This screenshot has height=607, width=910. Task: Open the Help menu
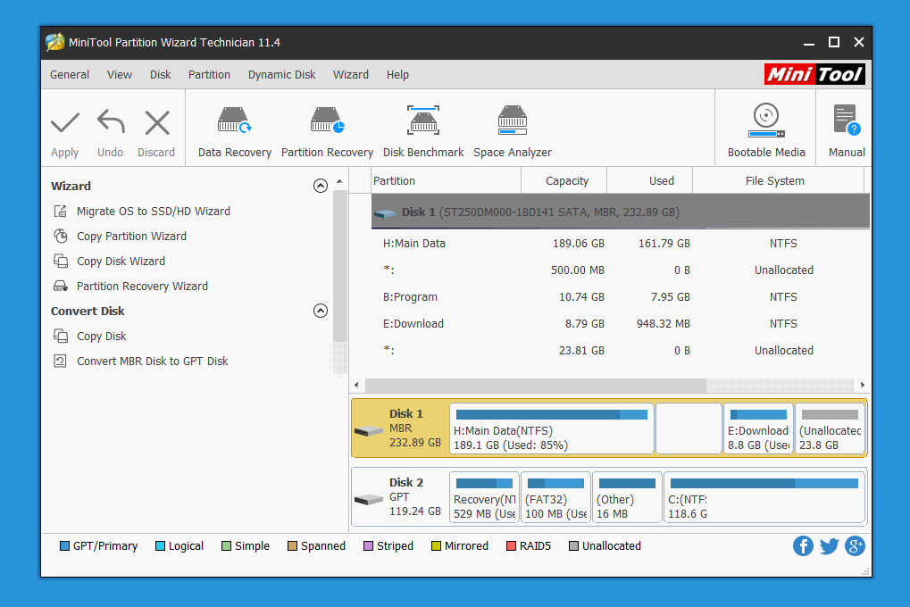397,75
